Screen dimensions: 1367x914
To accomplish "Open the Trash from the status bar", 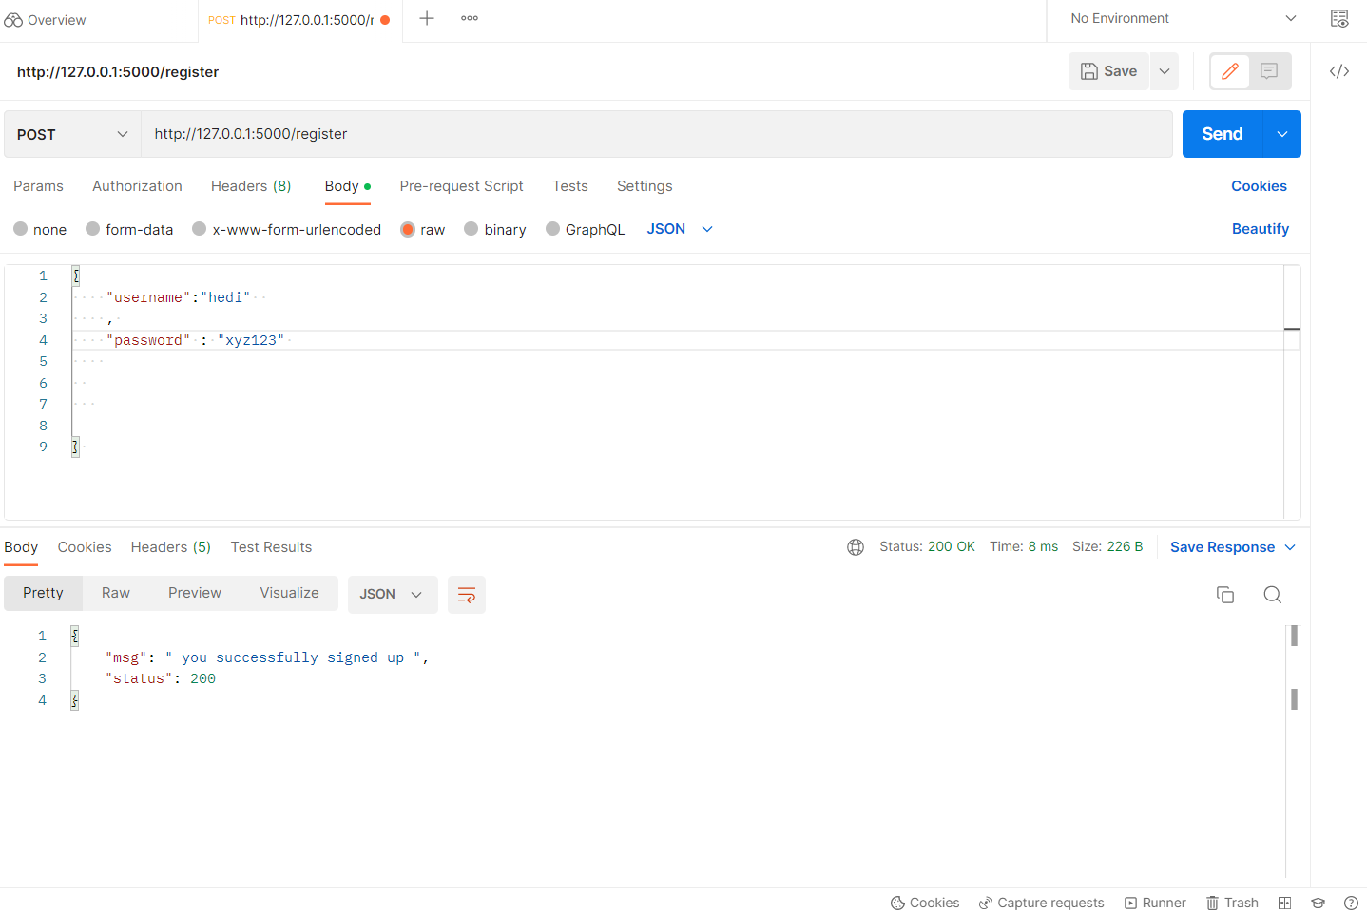I will (x=1231, y=903).
